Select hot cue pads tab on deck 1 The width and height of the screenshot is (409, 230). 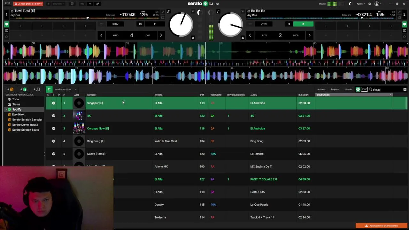click(6, 24)
